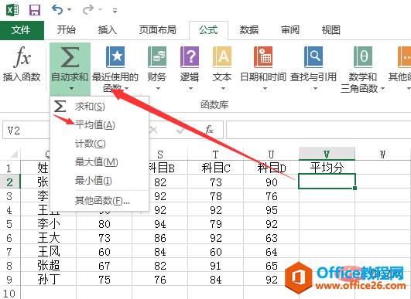Click the 自动求和 sigma icon
411x299 pixels.
(70, 57)
